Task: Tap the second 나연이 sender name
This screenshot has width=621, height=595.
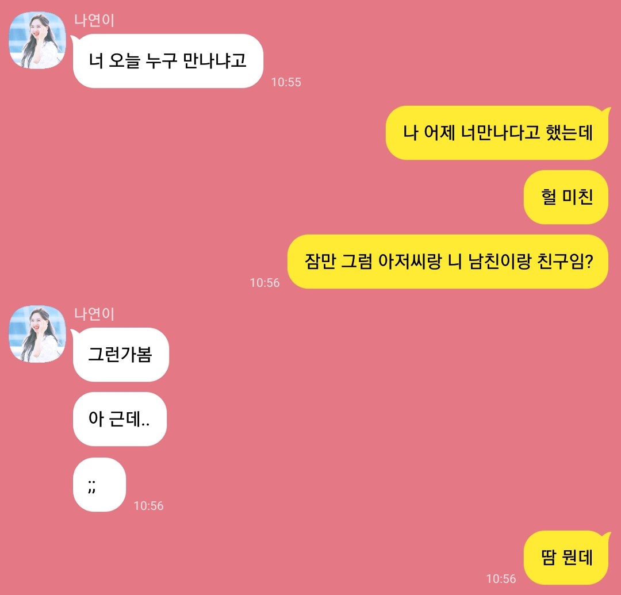Action: point(94,314)
